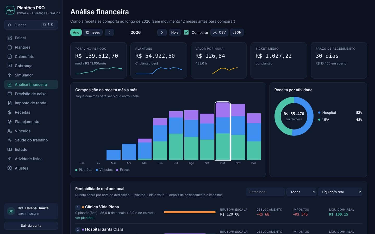Toggle Plantões series in chart legend
Image resolution: width=375 pixels, height=234 pixels.
84,170
